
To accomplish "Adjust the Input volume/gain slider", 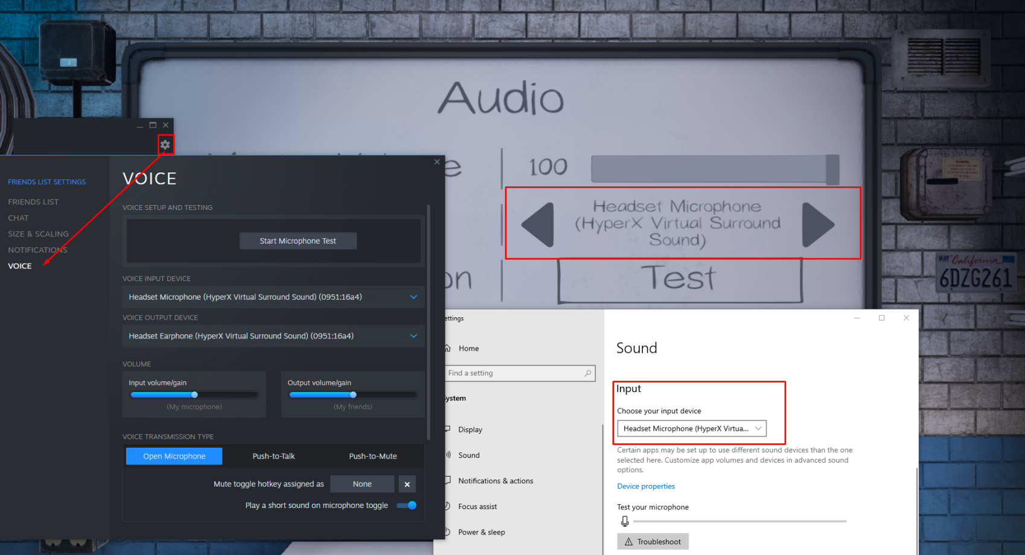I will click(x=194, y=394).
